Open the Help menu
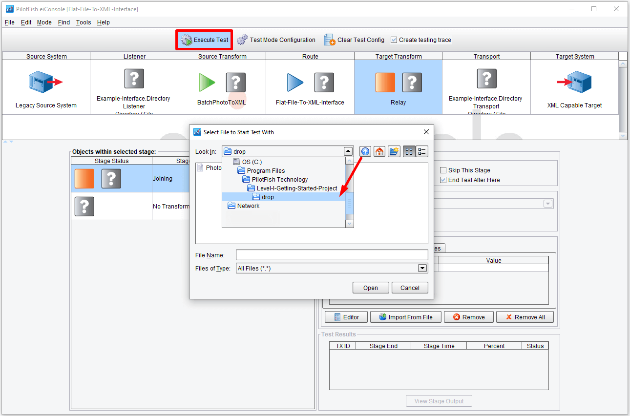The width and height of the screenshot is (630, 416). (x=103, y=22)
